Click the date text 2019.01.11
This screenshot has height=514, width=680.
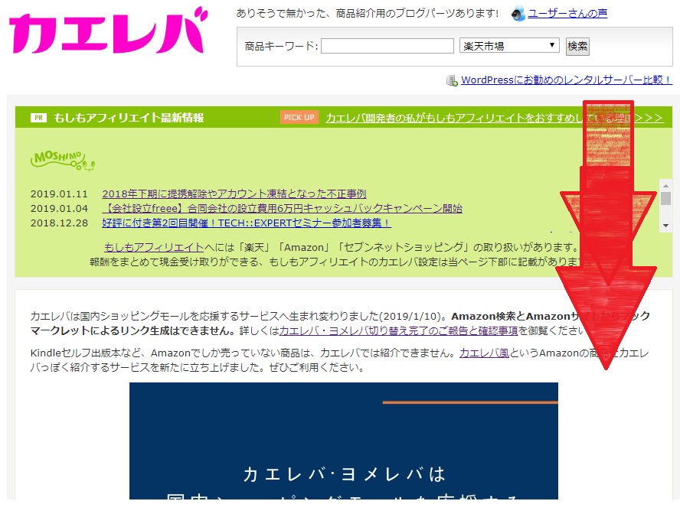[x=59, y=194]
